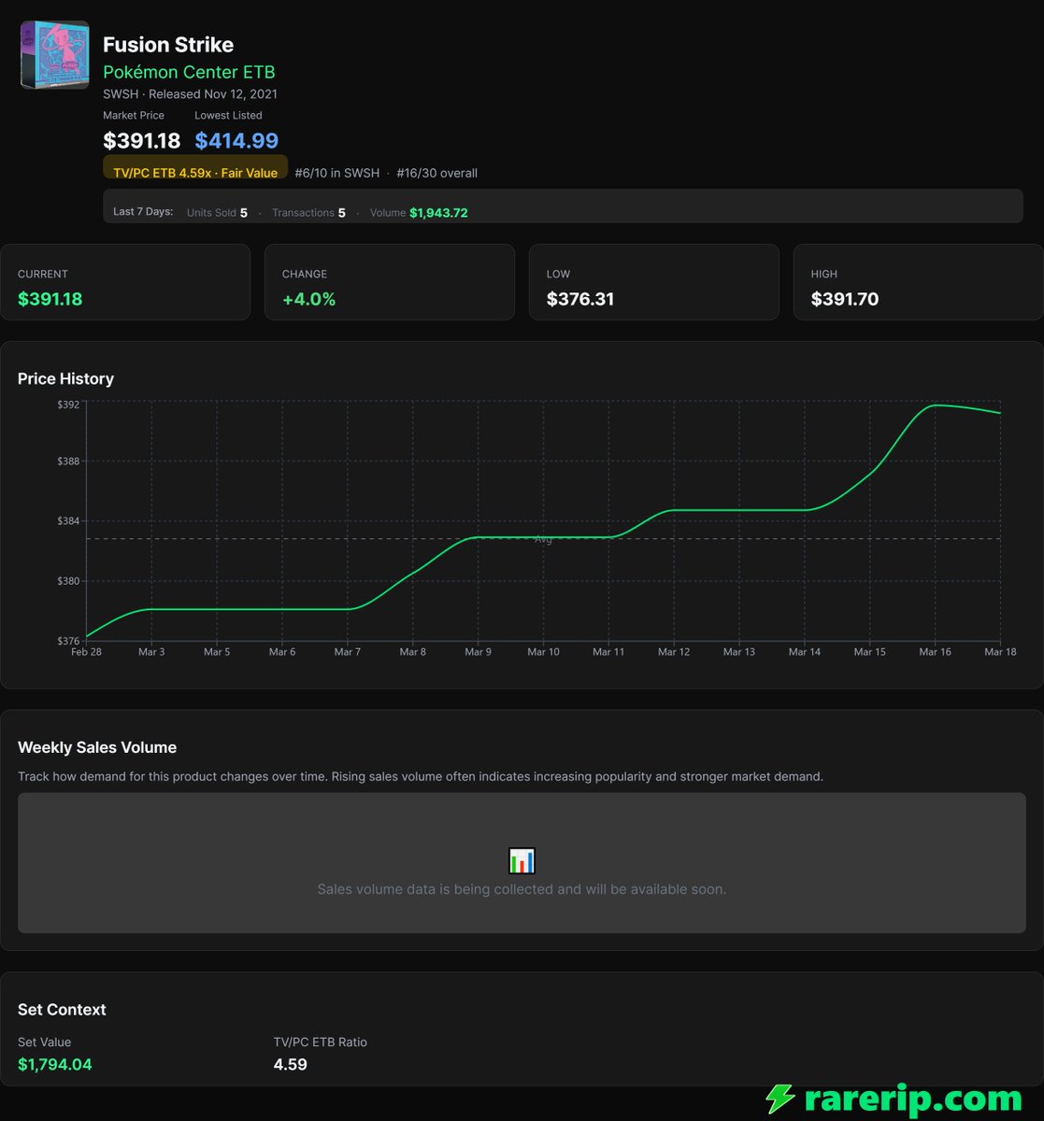Select the #16/30 overall ranking
Viewport: 1044px width, 1121px height.
(x=437, y=173)
